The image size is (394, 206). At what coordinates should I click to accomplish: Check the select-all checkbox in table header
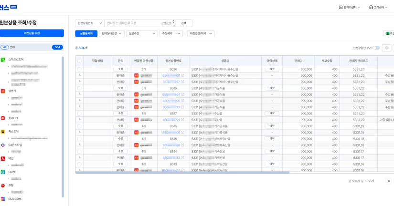79,61
